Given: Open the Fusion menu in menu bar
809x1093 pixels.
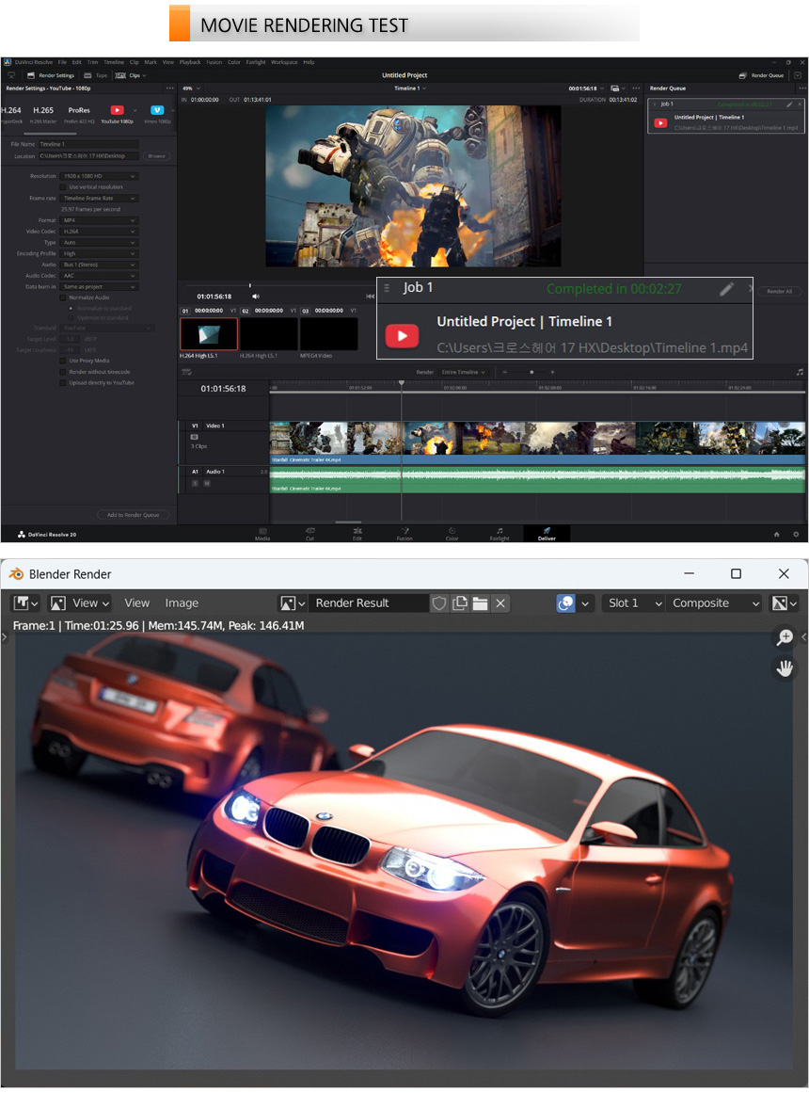Looking at the screenshot, I should pos(214,62).
